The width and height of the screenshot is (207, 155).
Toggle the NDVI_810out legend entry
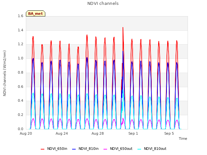[152, 149]
